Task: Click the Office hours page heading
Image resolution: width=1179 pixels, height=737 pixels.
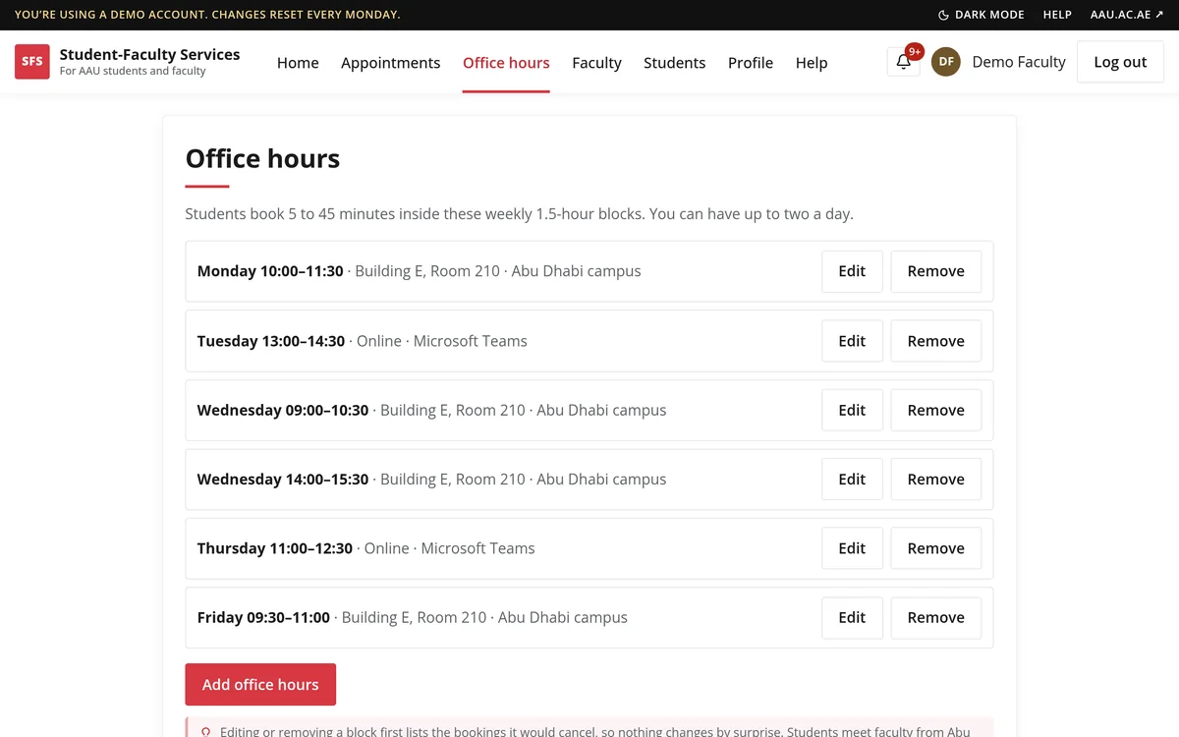Action: point(262,158)
